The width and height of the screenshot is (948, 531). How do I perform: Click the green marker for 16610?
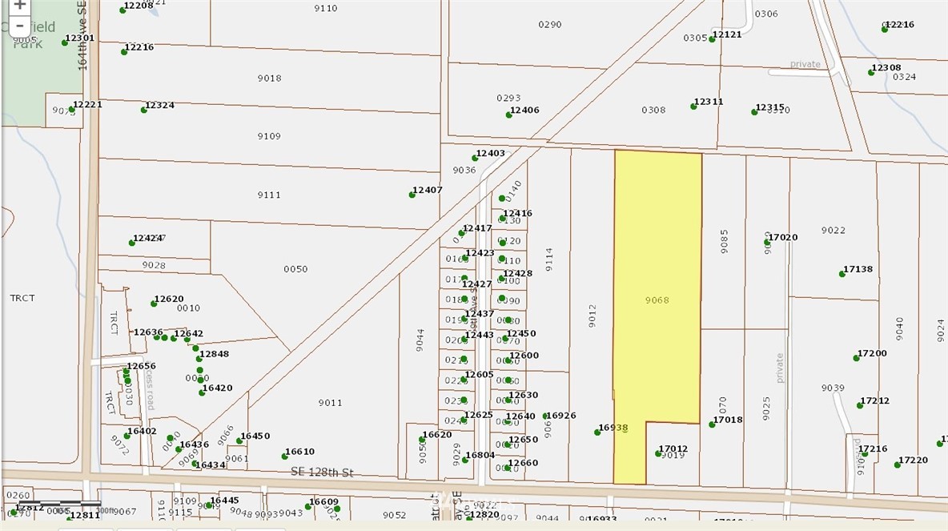[x=285, y=457]
